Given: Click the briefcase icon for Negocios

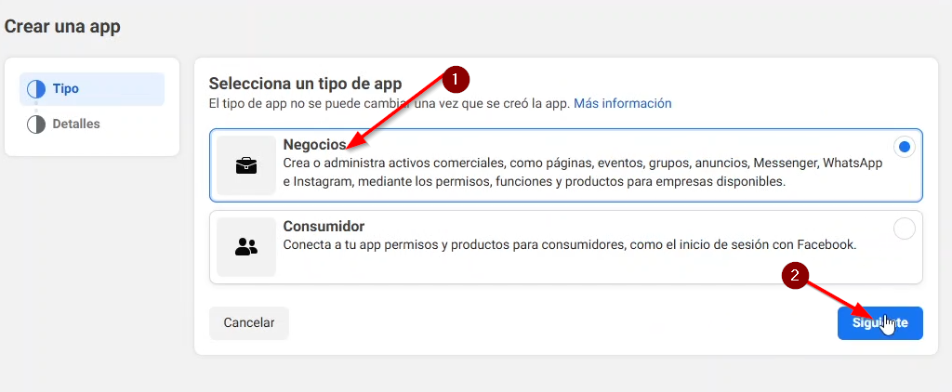Looking at the screenshot, I should pos(246,165).
